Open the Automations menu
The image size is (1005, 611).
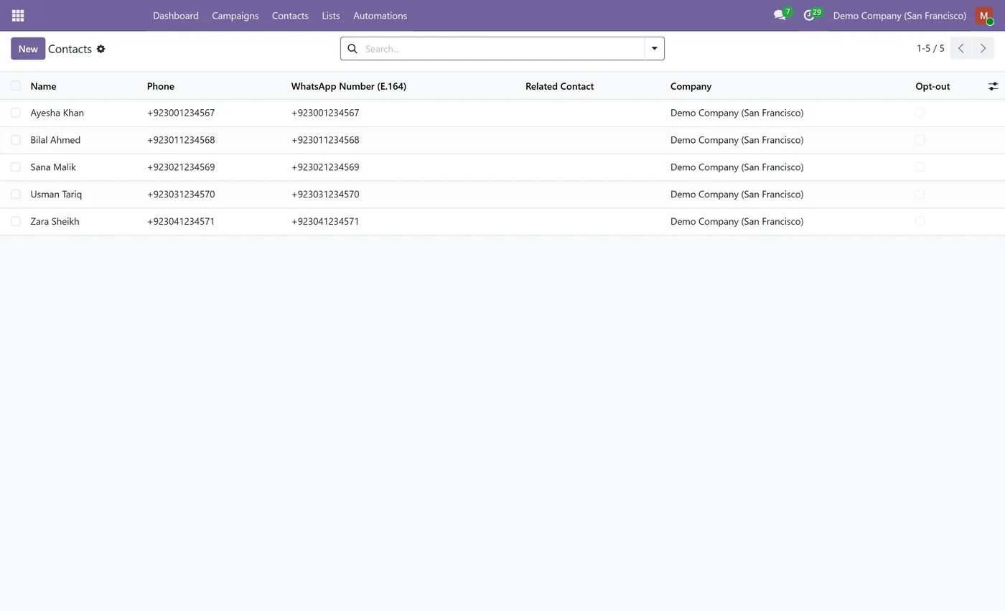(380, 16)
